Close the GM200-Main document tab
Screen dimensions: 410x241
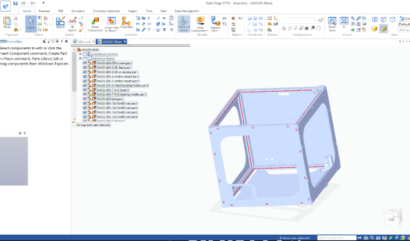(125, 42)
